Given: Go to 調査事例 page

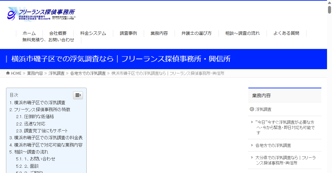Looking at the screenshot, I should click(x=128, y=33).
